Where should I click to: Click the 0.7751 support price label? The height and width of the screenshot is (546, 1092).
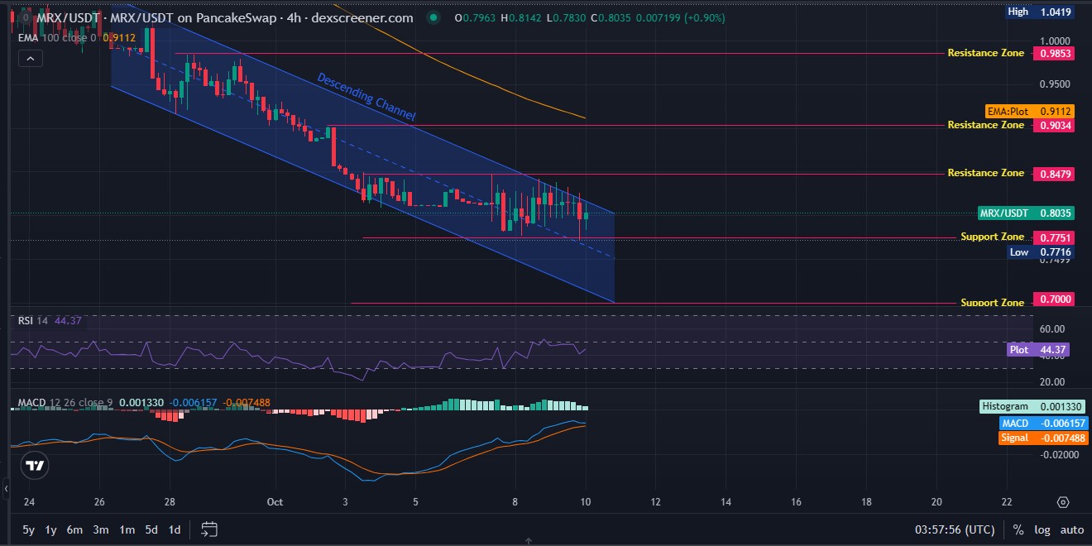1054,237
